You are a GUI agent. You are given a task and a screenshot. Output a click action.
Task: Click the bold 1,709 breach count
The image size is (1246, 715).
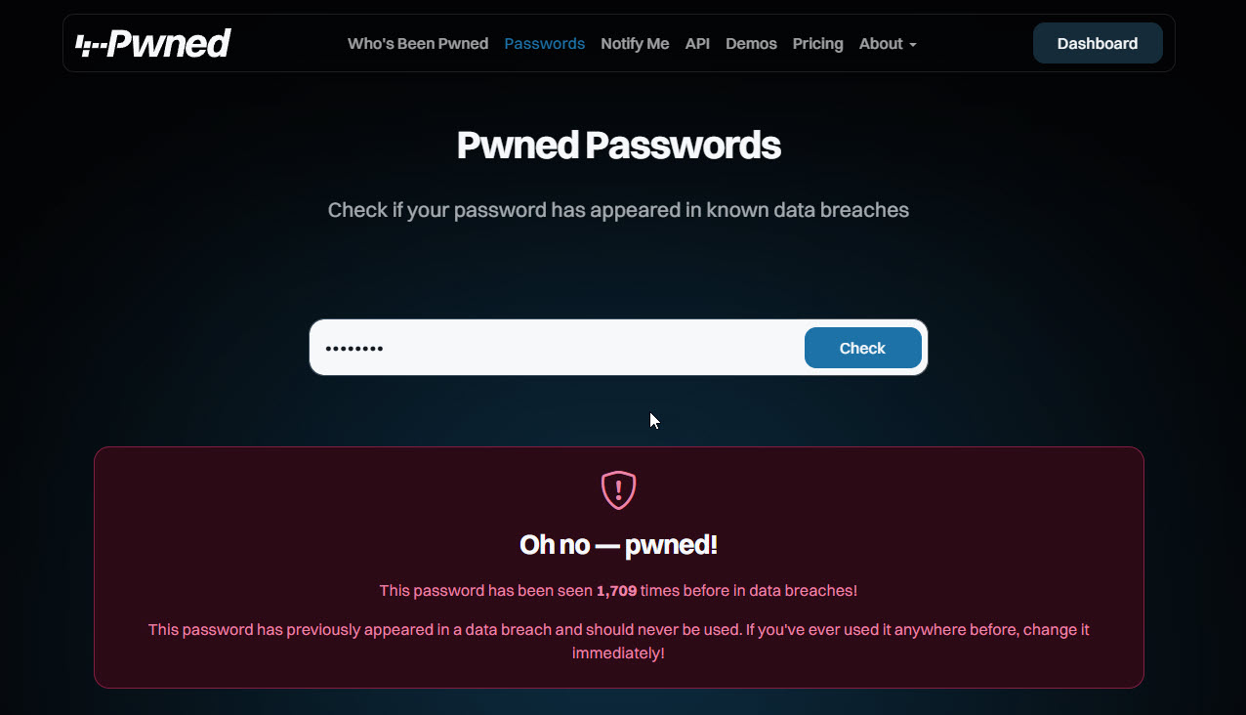616,591
